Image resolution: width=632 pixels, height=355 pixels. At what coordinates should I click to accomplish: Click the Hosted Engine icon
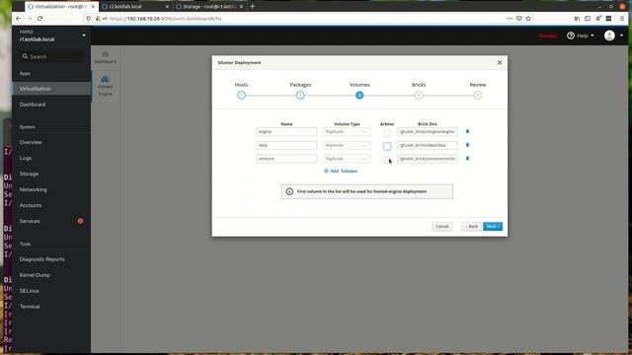[x=106, y=79]
